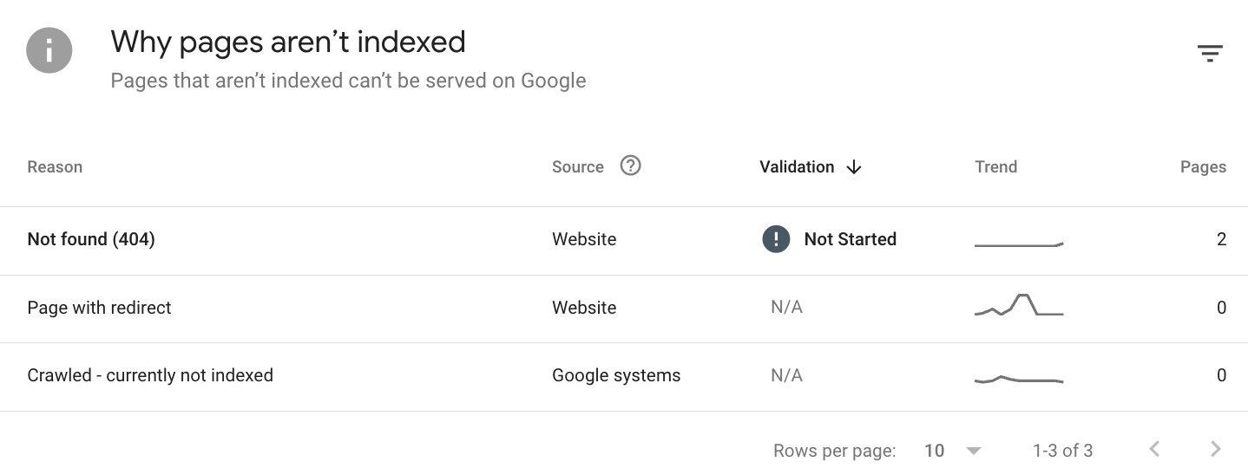Click the gray info circle icon
Image resolution: width=1248 pixels, height=468 pixels.
click(x=49, y=50)
